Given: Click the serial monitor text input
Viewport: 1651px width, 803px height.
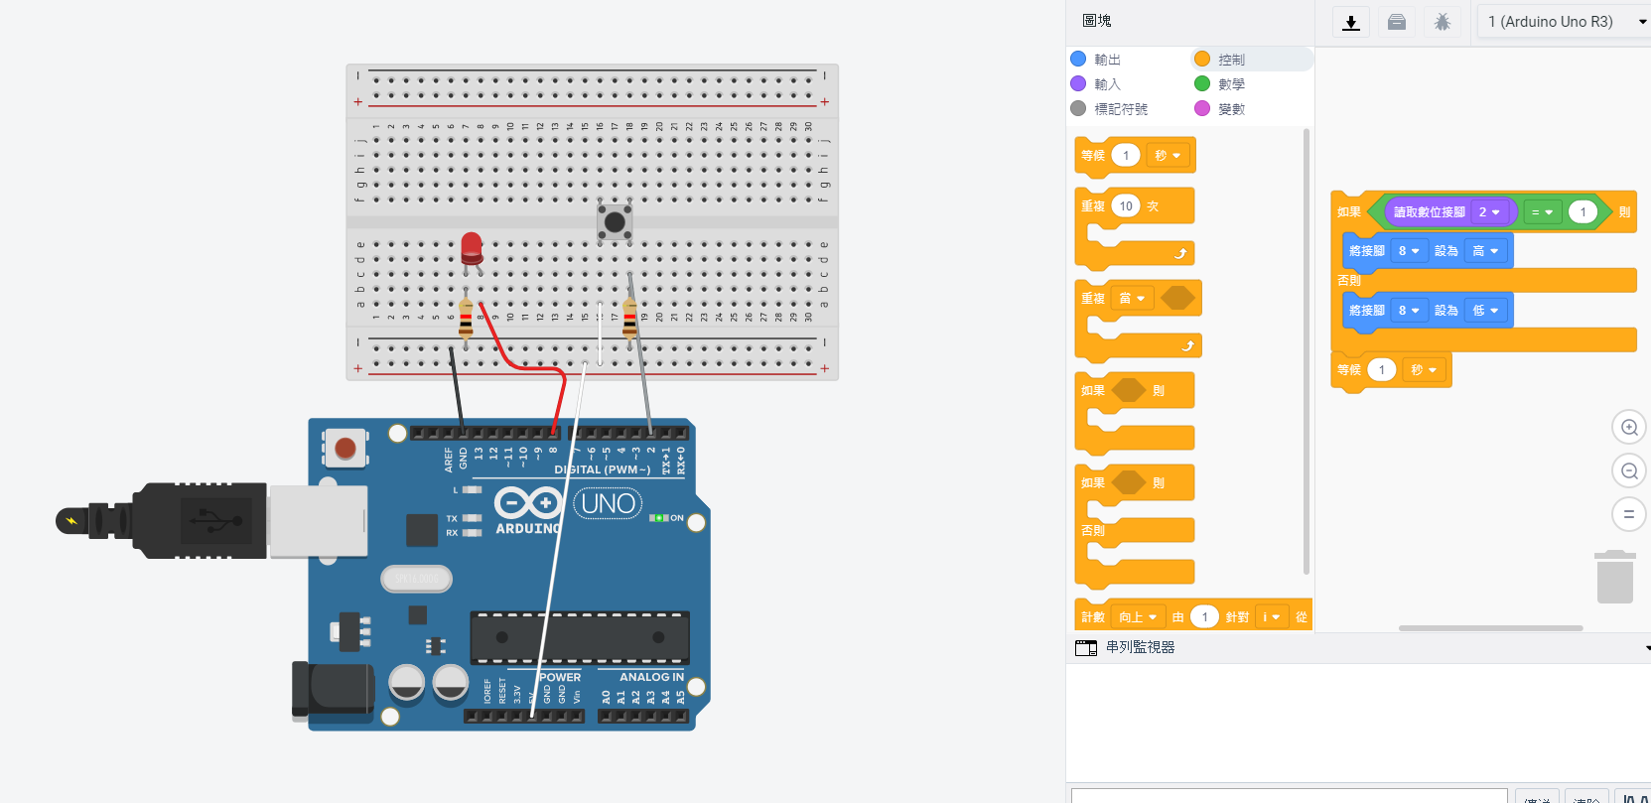Looking at the screenshot, I should point(1289,796).
